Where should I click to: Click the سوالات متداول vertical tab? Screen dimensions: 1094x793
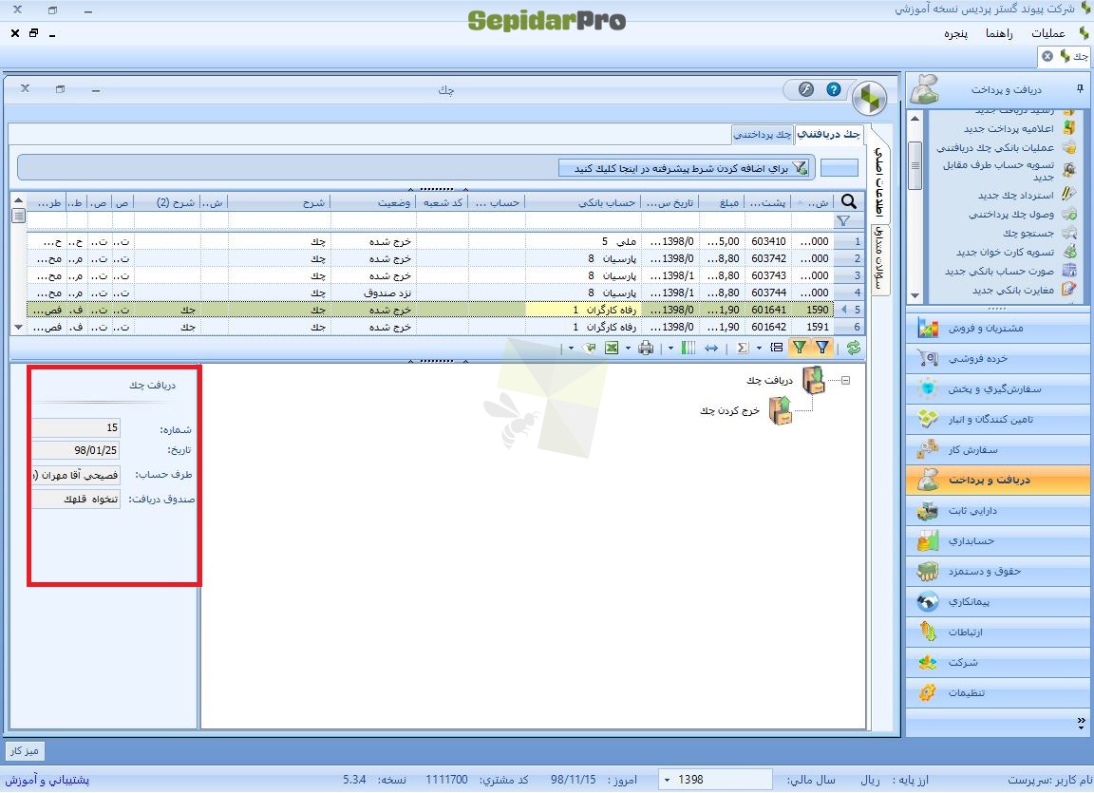tap(879, 258)
